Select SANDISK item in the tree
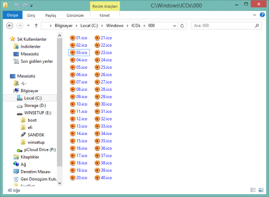Screen dimensions: 269x197 click(x=36, y=135)
